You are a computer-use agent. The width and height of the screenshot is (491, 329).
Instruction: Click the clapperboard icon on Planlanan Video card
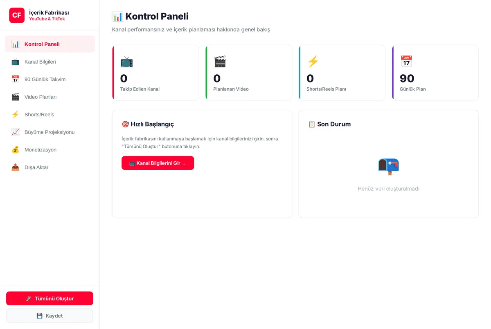click(220, 62)
